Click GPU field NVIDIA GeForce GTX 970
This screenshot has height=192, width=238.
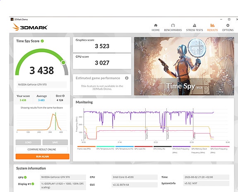[63, 177]
